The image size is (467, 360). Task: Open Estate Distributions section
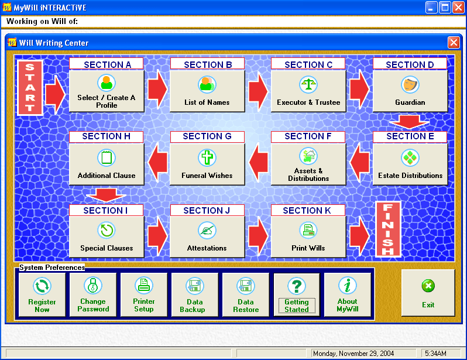click(x=410, y=164)
